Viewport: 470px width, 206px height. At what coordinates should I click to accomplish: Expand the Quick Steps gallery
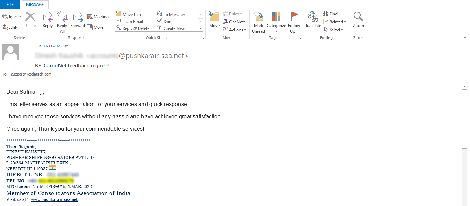(201, 28)
